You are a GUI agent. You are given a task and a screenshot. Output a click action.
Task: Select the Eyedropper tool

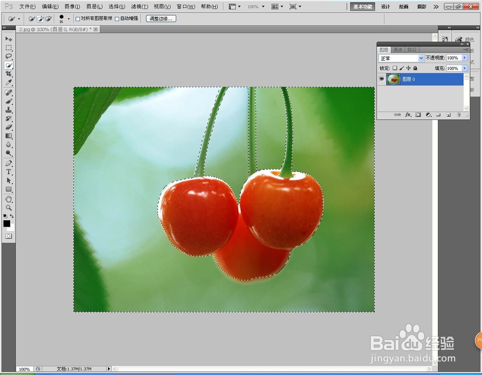pos(9,82)
